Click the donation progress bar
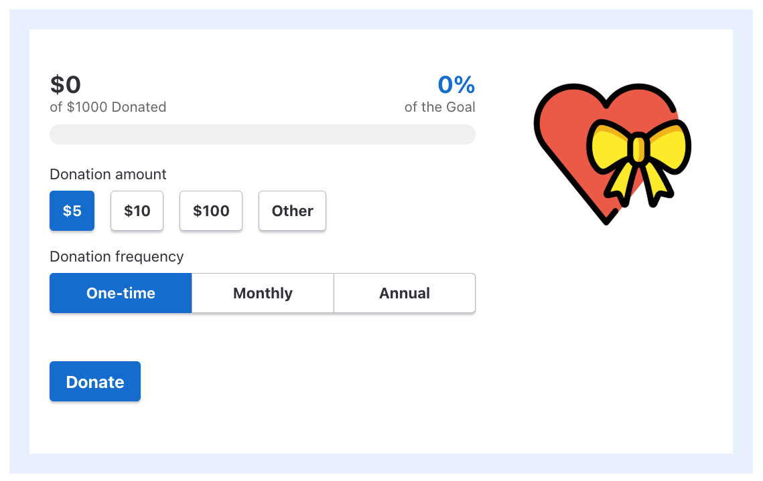Viewport: 763px width, 481px height. [x=263, y=134]
